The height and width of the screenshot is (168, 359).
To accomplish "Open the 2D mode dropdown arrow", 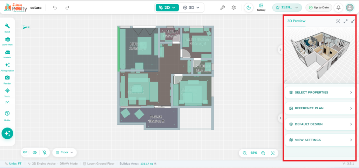I will coord(174,8).
